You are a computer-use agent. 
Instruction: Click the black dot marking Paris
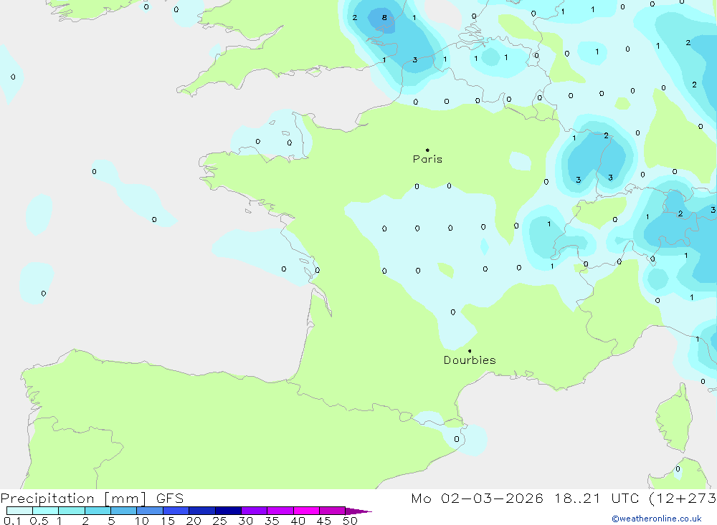tap(427, 150)
